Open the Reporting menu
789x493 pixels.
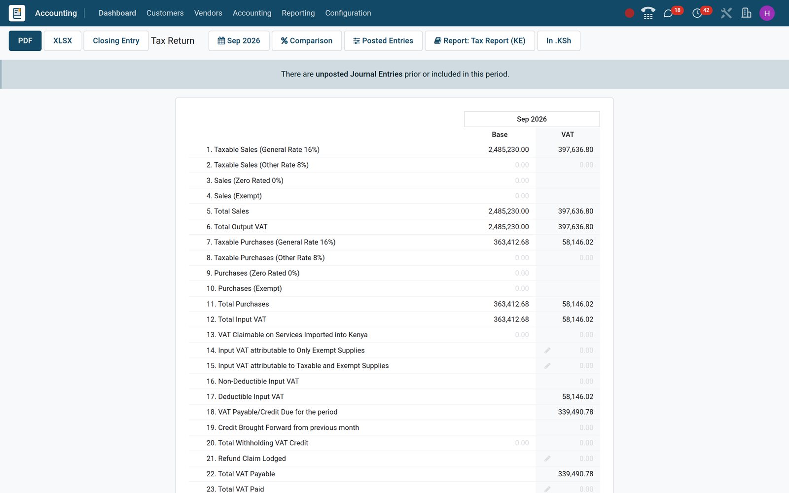click(x=298, y=13)
